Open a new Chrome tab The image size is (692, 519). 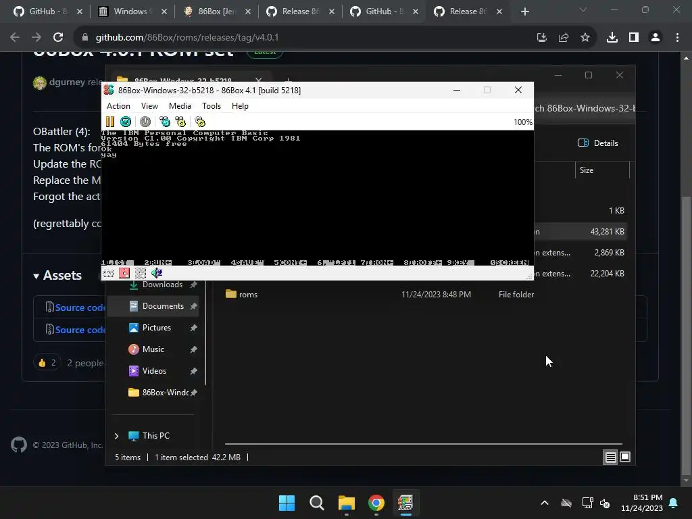coord(524,11)
